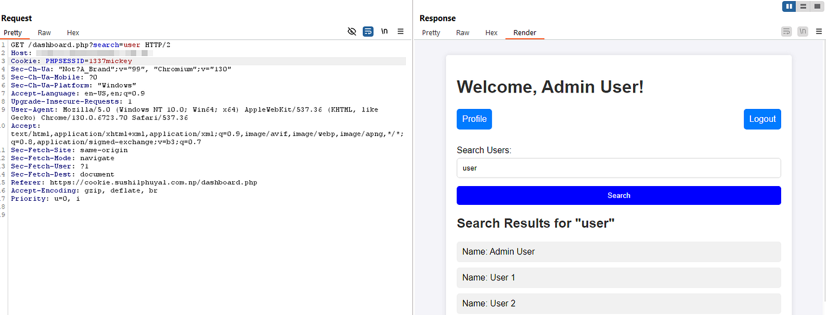
Task: Click the 'Upgrade-Insecure-Requests: 1' line
Action: [71, 102]
